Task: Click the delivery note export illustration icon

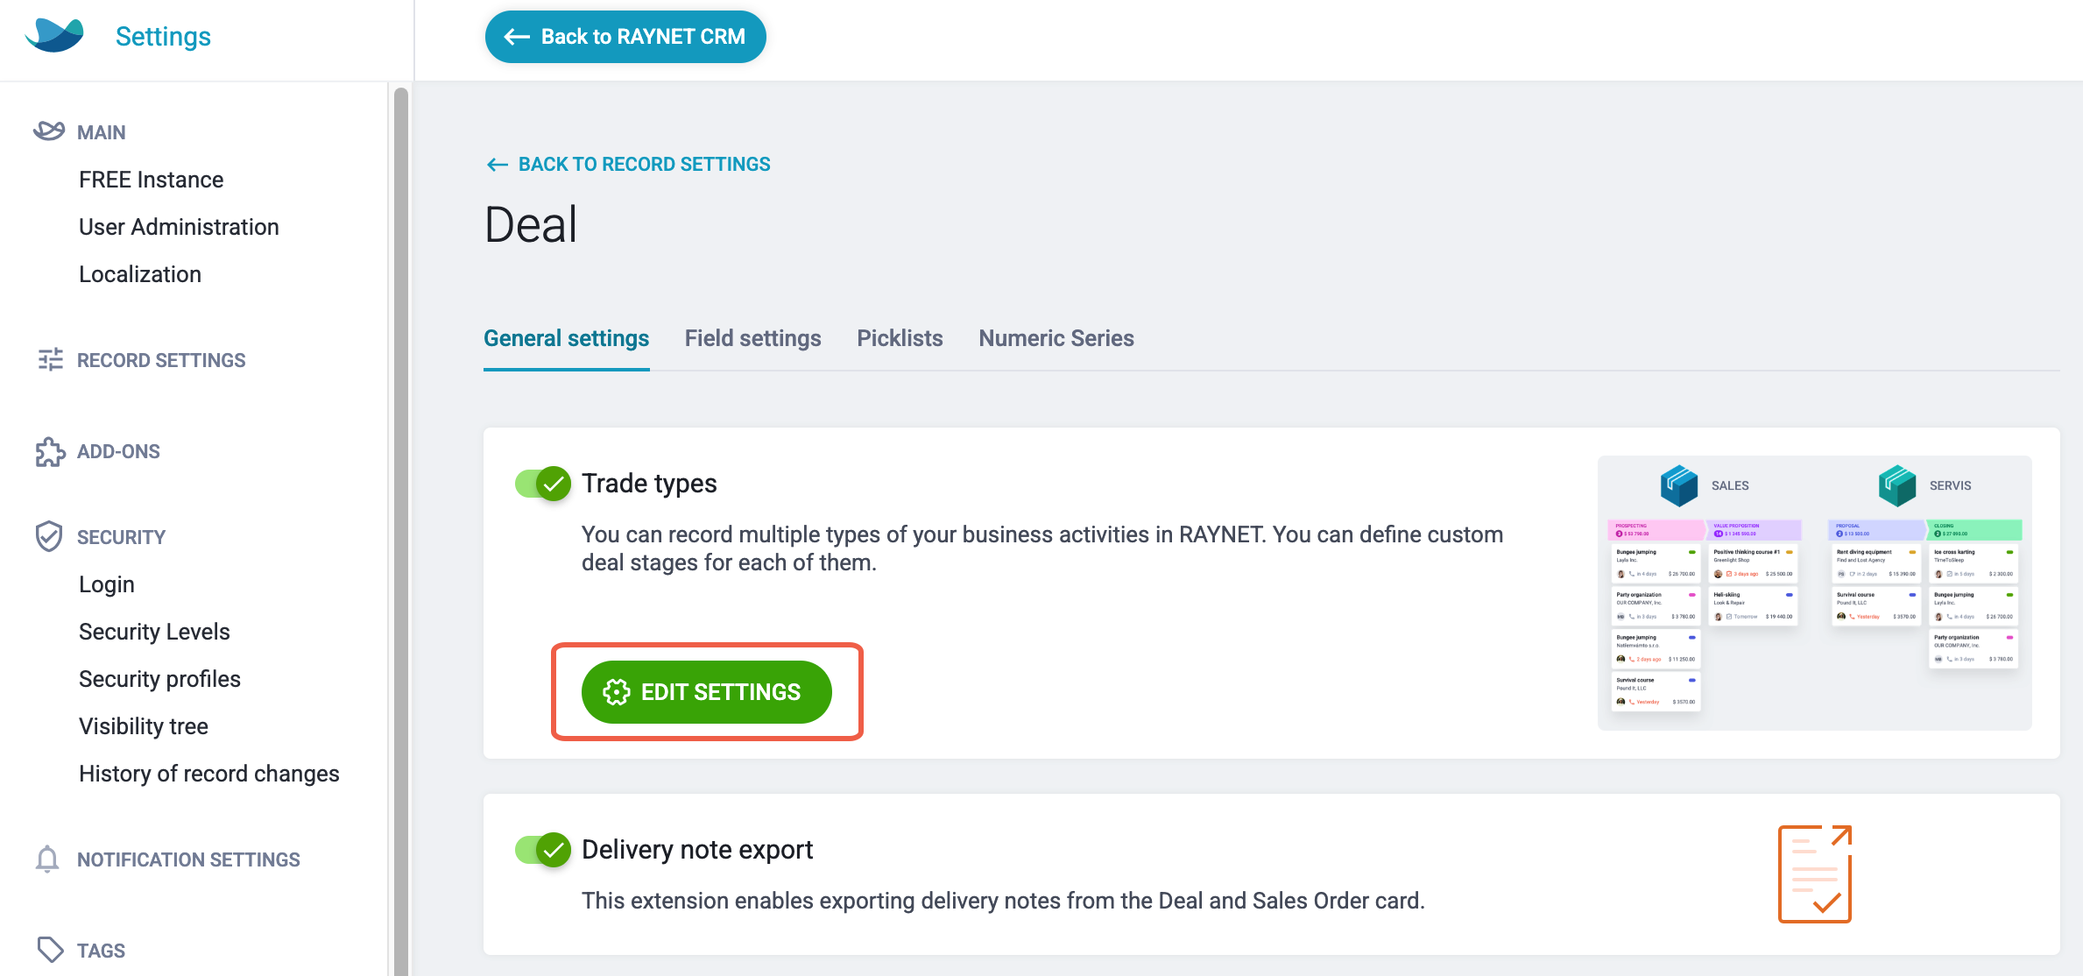Action: tap(1815, 873)
